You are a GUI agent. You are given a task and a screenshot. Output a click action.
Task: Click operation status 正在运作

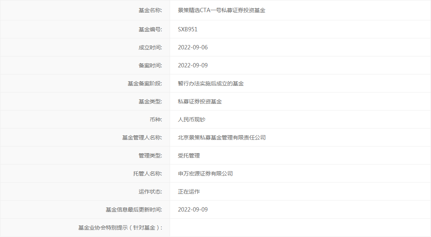point(188,191)
